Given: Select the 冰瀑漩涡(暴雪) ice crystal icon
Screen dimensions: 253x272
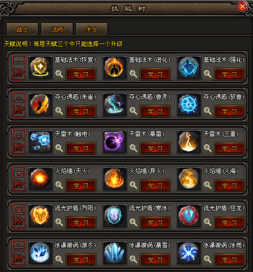Looking at the screenshot, I should 114,253.
